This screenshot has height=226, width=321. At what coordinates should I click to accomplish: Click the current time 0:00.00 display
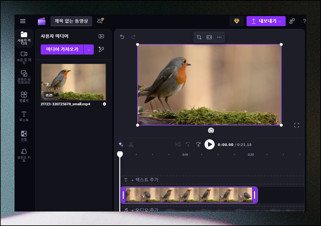pos(225,145)
